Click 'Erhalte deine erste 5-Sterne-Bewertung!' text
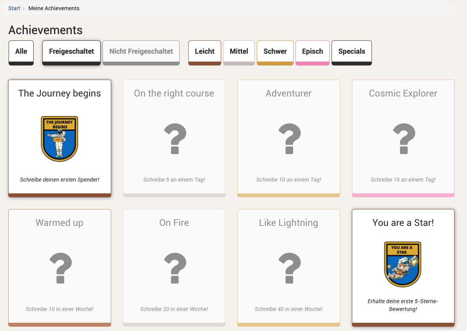 click(403, 305)
